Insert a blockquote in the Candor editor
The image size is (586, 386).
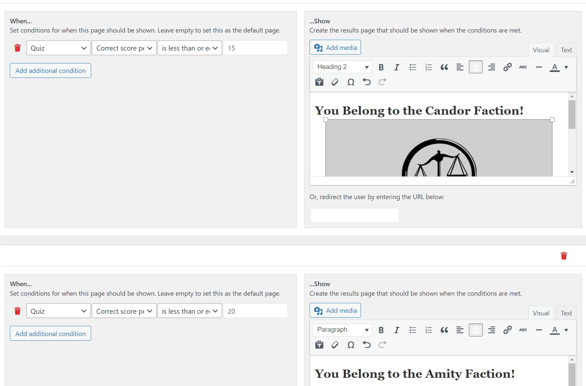tap(444, 67)
